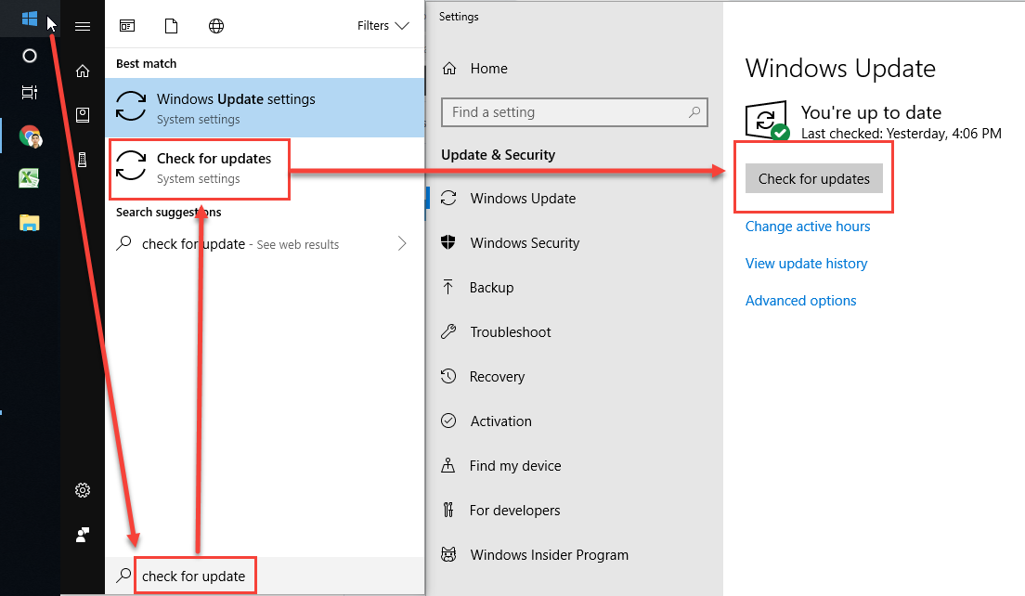This screenshot has width=1025, height=596.
Task: Filter search results by apps icon
Action: pos(127,26)
